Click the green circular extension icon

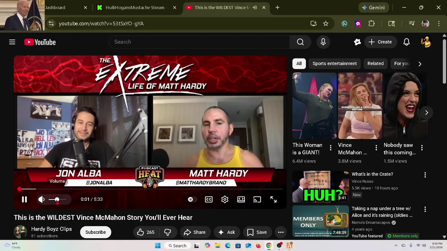pyautogui.click(x=344, y=23)
